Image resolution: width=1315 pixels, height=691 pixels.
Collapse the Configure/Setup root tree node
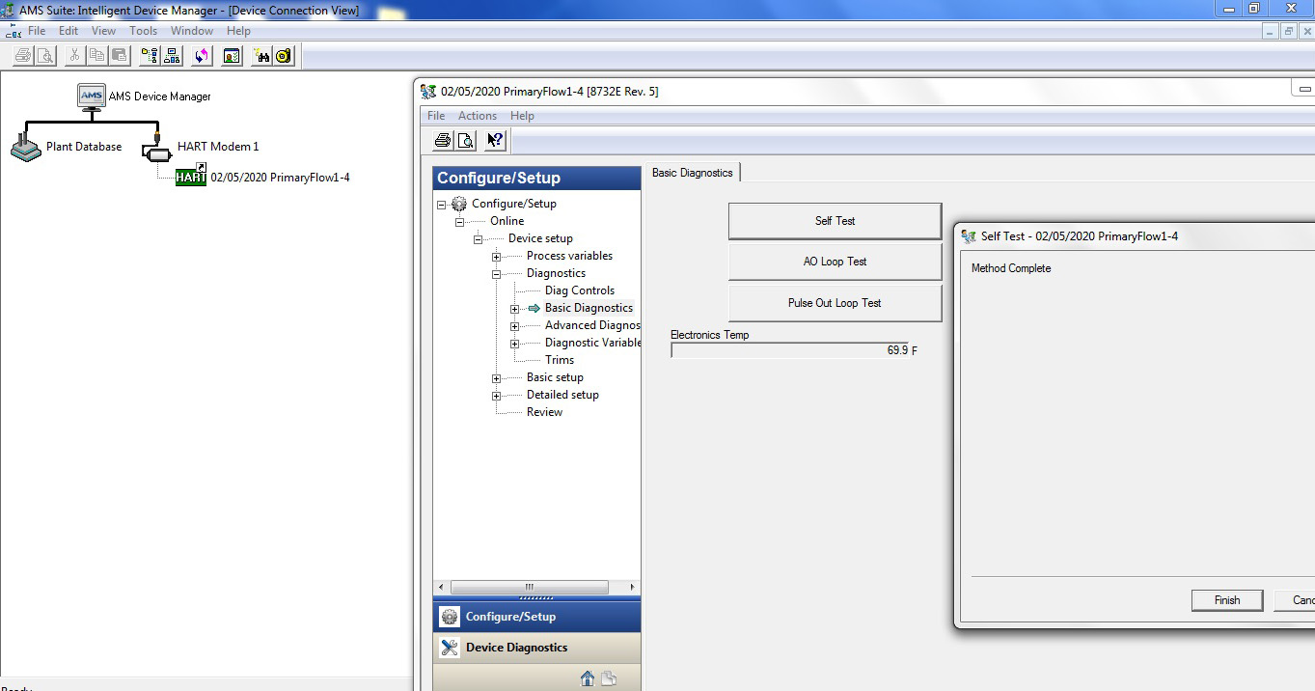click(x=442, y=205)
